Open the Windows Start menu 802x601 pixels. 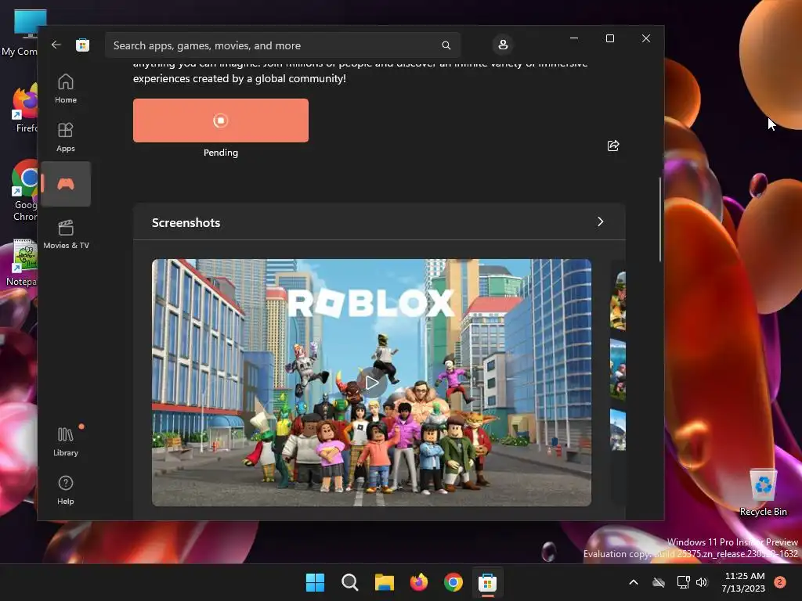tap(315, 582)
